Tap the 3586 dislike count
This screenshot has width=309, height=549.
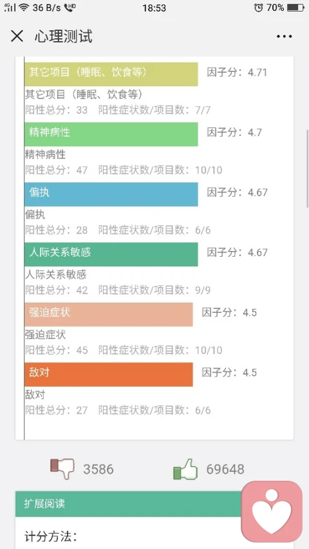click(98, 469)
